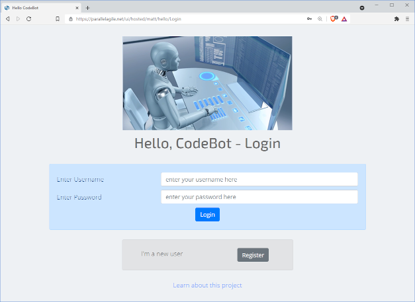Click the Register button

click(x=253, y=255)
